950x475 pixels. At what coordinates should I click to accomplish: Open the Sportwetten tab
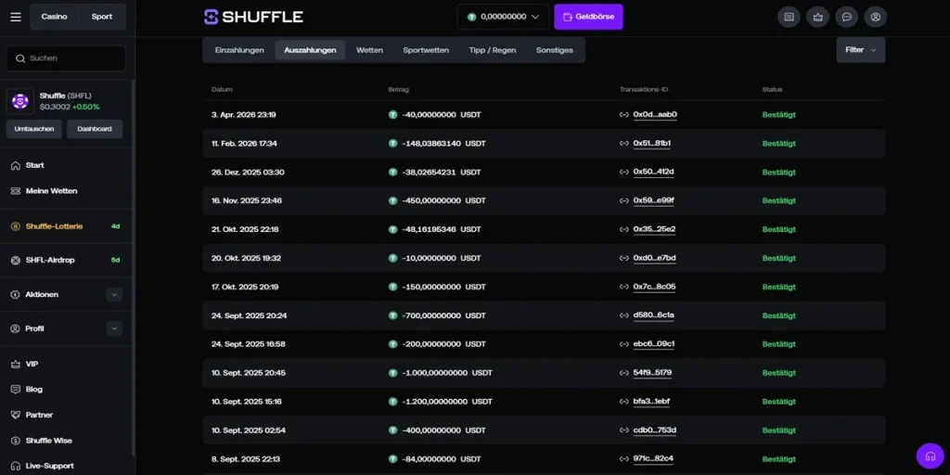click(x=426, y=50)
